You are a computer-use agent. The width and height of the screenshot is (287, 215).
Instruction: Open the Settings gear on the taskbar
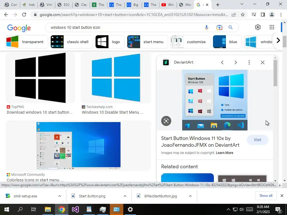[130, 209]
